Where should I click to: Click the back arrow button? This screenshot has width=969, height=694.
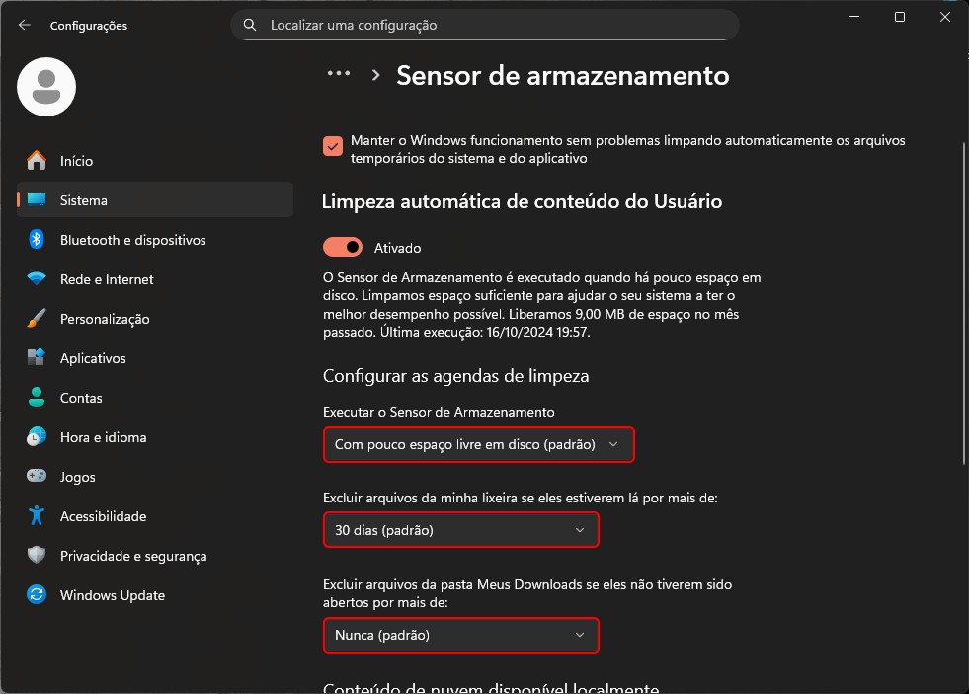(24, 25)
